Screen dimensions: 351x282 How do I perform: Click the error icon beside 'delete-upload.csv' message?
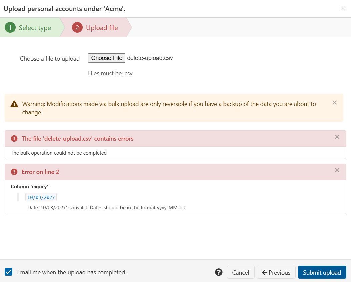(x=14, y=137)
